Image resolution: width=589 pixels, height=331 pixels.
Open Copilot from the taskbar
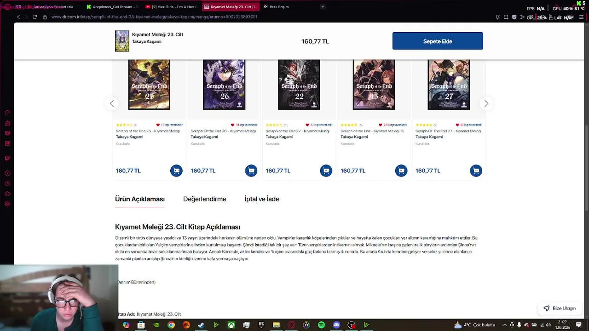[x=126, y=325]
